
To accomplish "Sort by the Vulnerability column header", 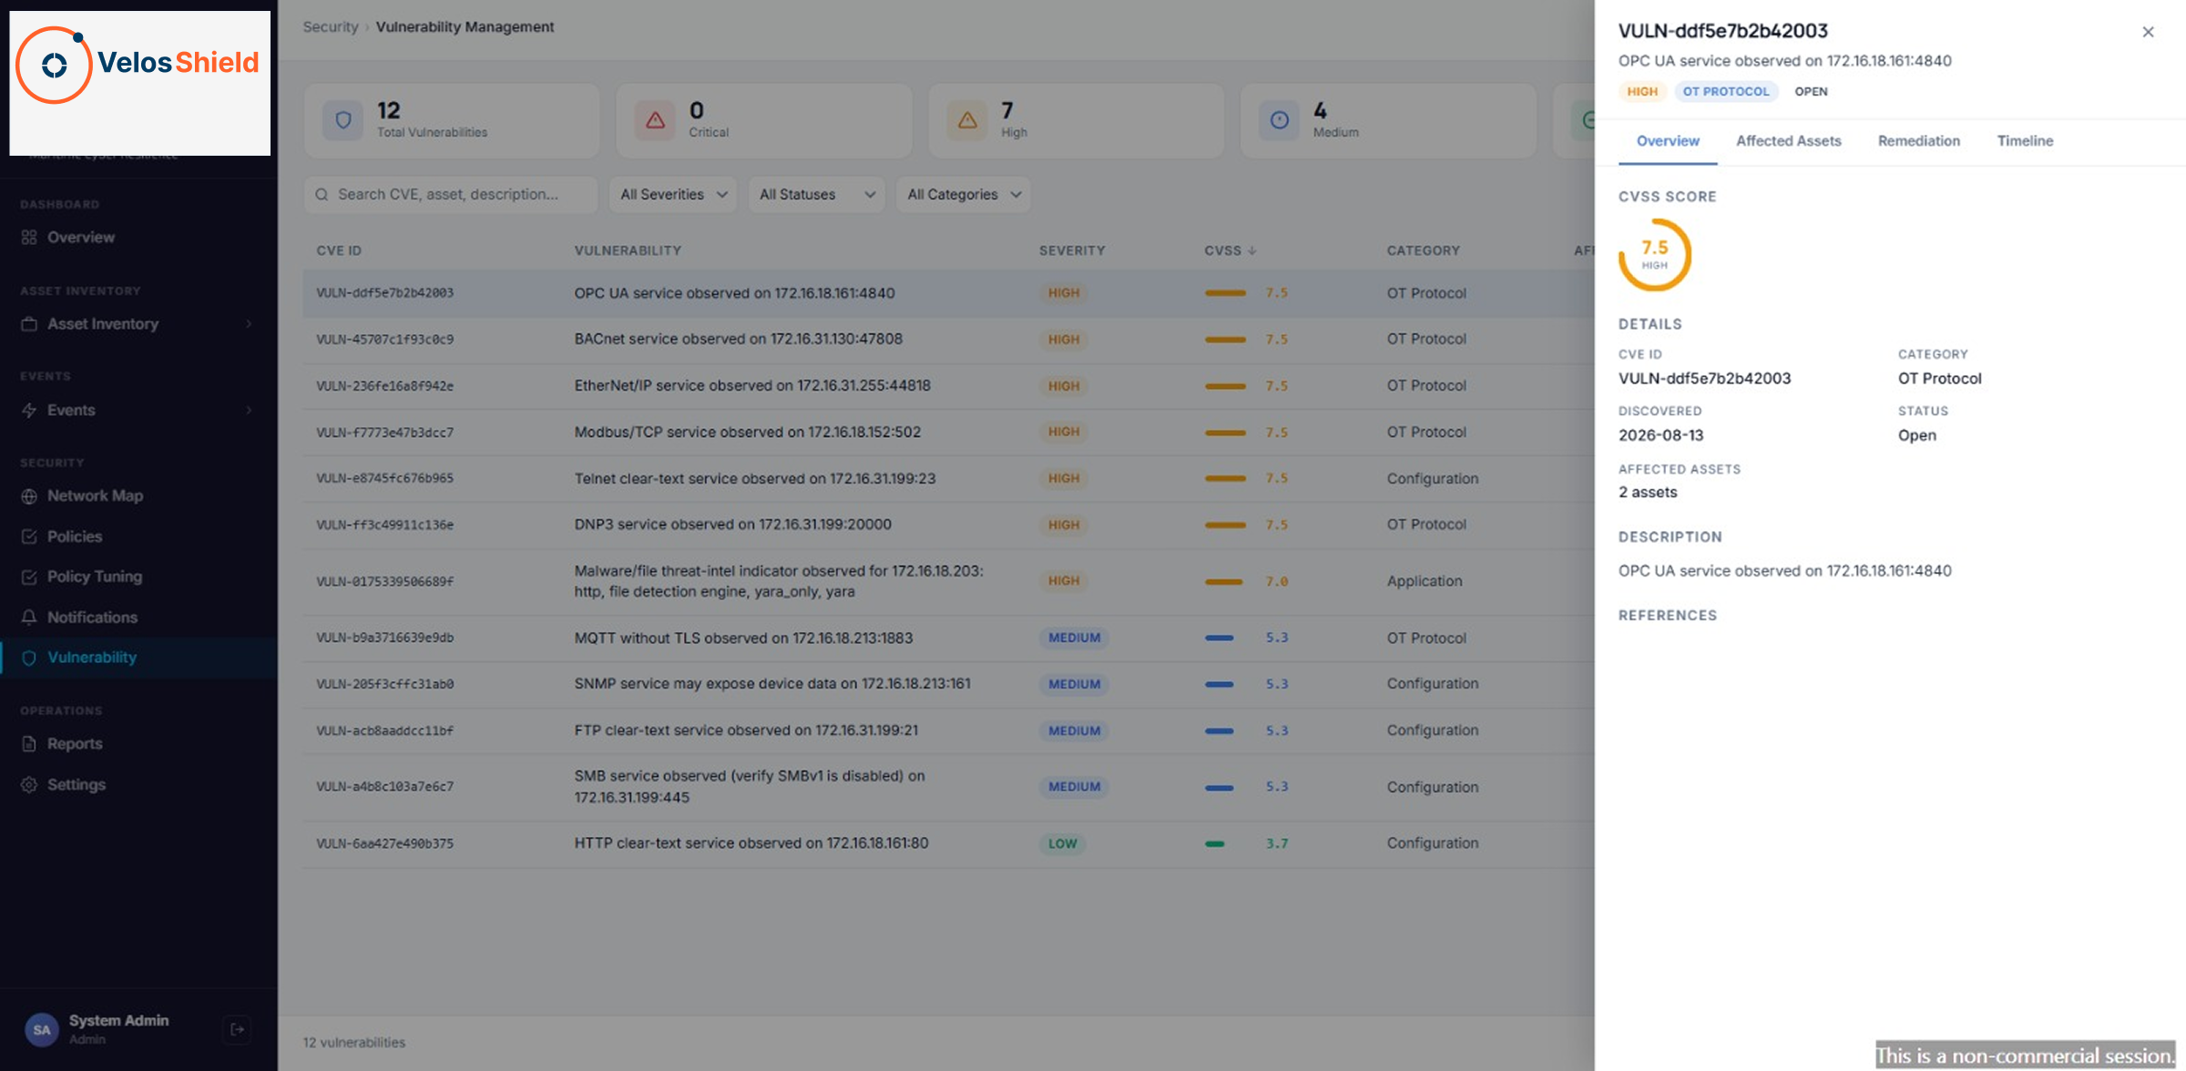I will (x=628, y=250).
